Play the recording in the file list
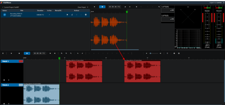 click(68, 15)
